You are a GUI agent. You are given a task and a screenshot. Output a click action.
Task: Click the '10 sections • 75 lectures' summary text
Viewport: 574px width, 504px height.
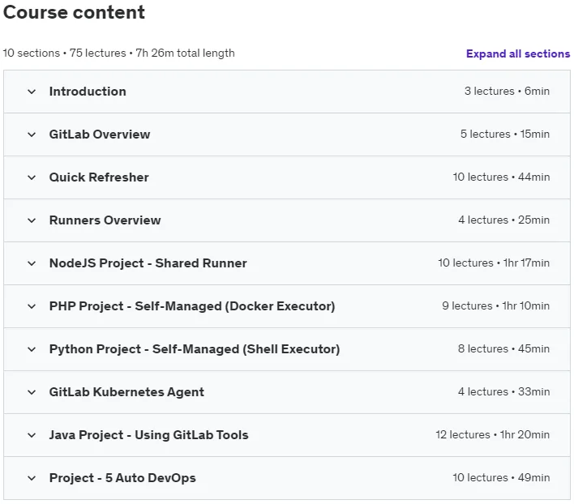64,53
